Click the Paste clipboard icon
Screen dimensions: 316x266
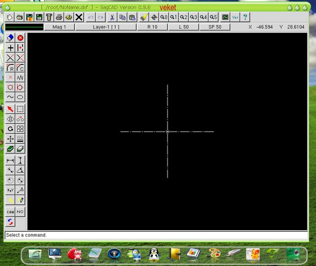[x=132, y=17]
